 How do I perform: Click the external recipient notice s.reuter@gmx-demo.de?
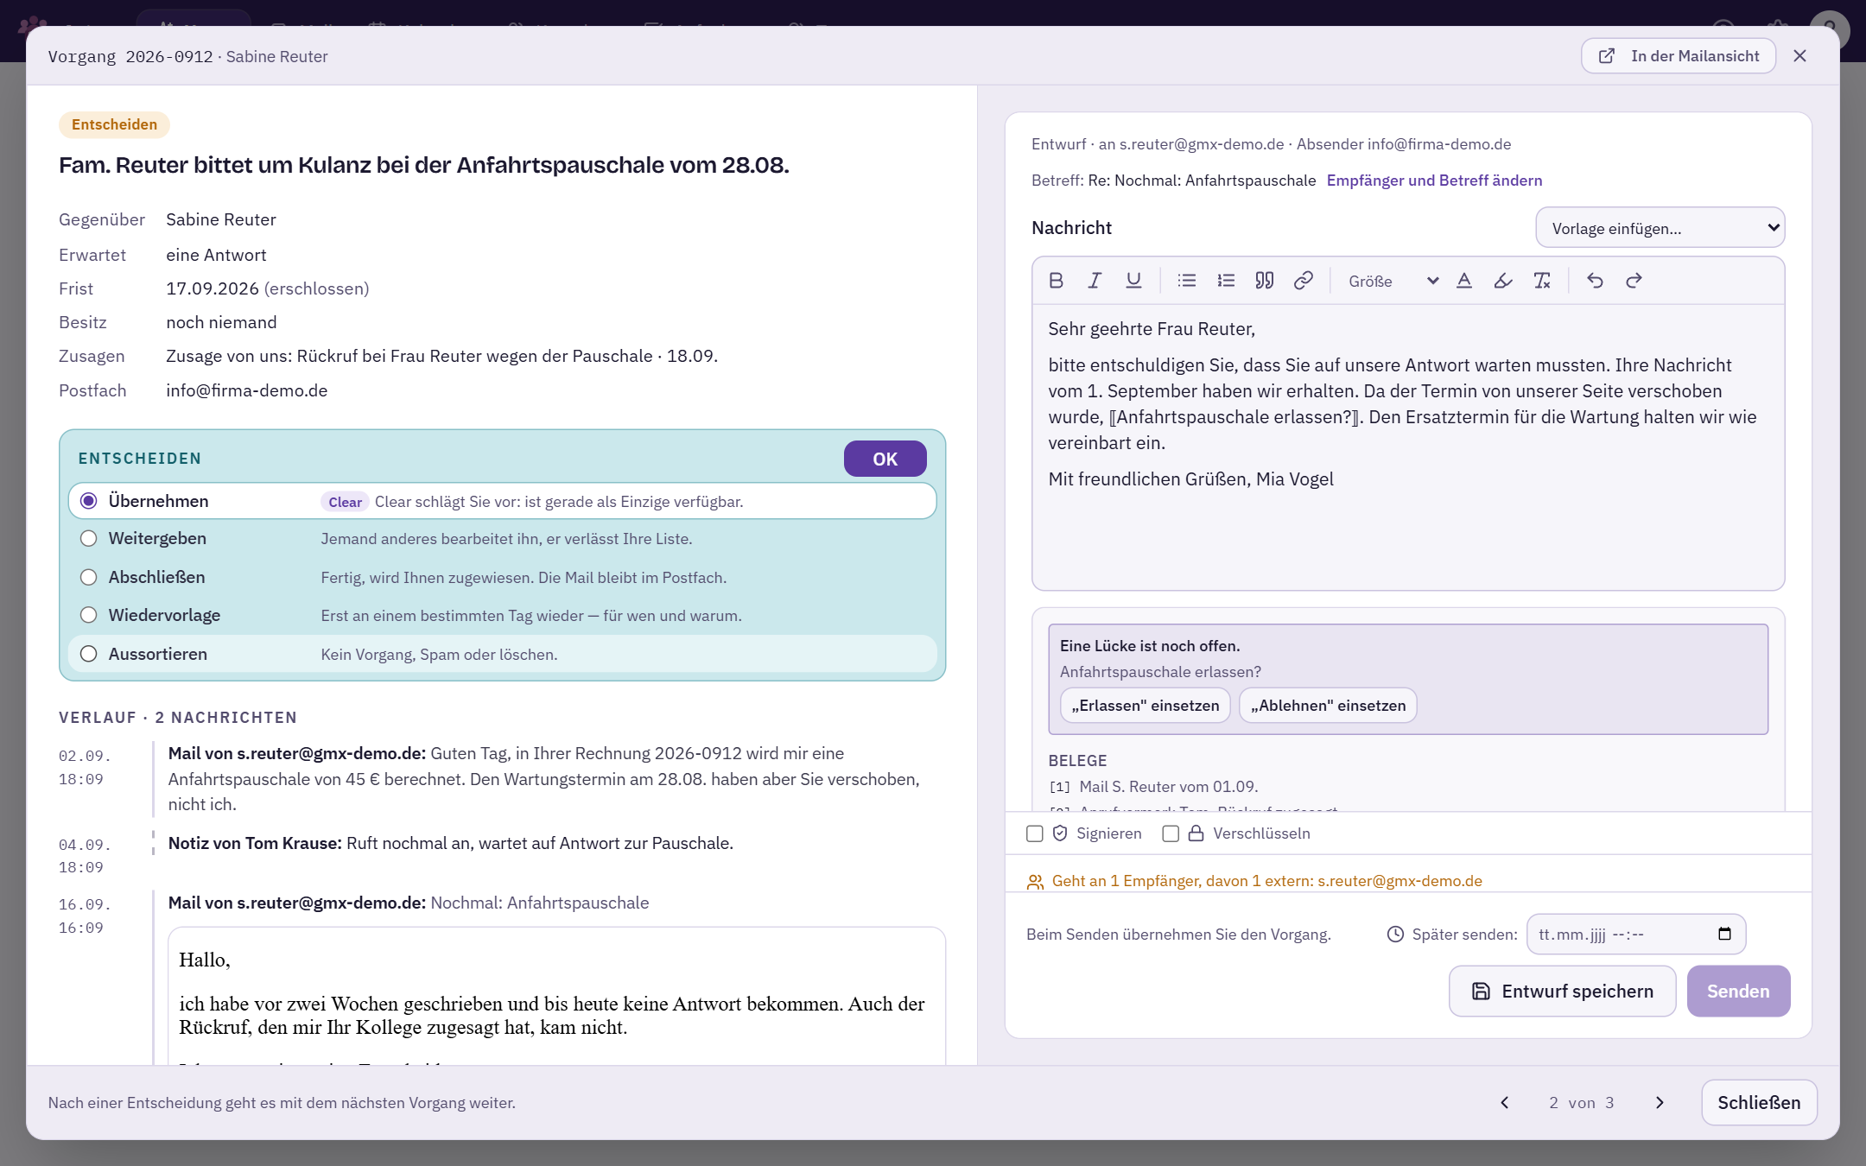[1399, 881]
